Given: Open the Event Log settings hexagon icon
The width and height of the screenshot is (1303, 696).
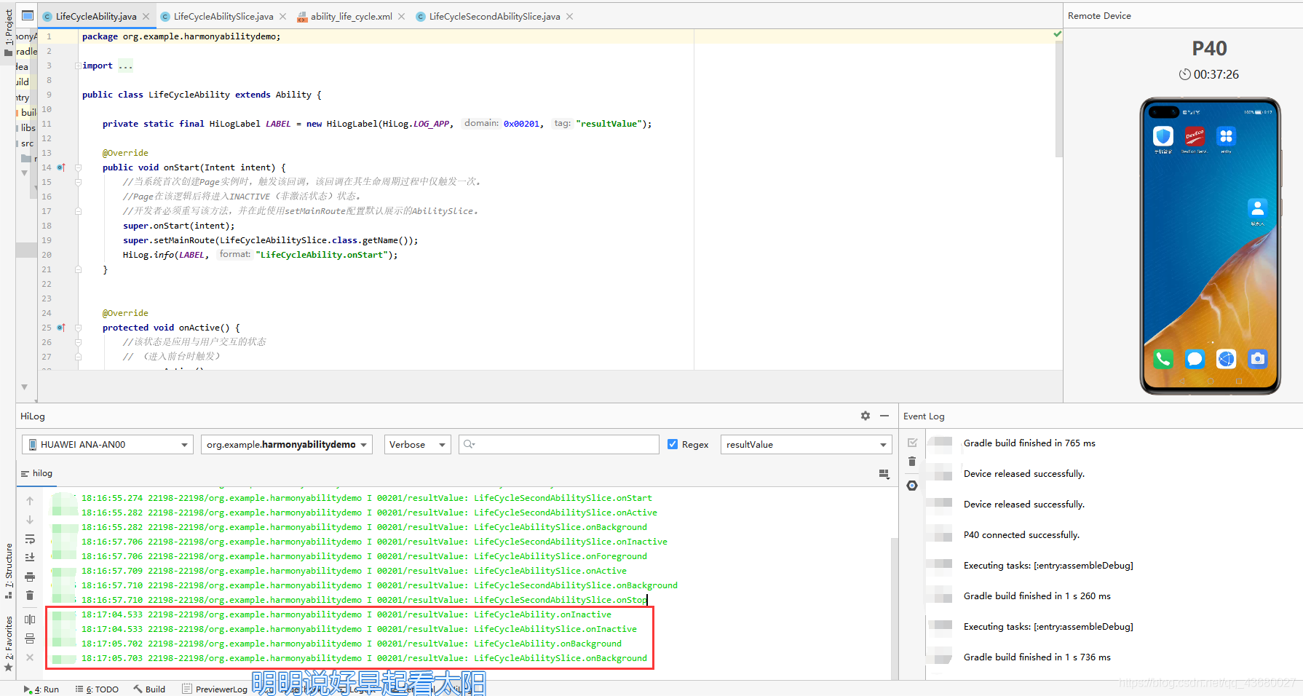Looking at the screenshot, I should [912, 486].
